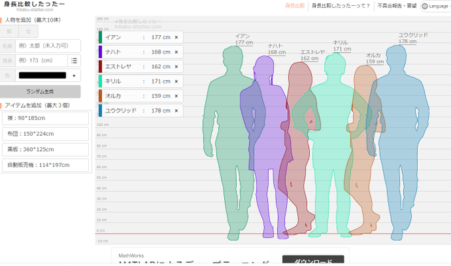Click the ユウクリッド label above blue figure
This screenshot has width=451, height=266.
(x=413, y=35)
